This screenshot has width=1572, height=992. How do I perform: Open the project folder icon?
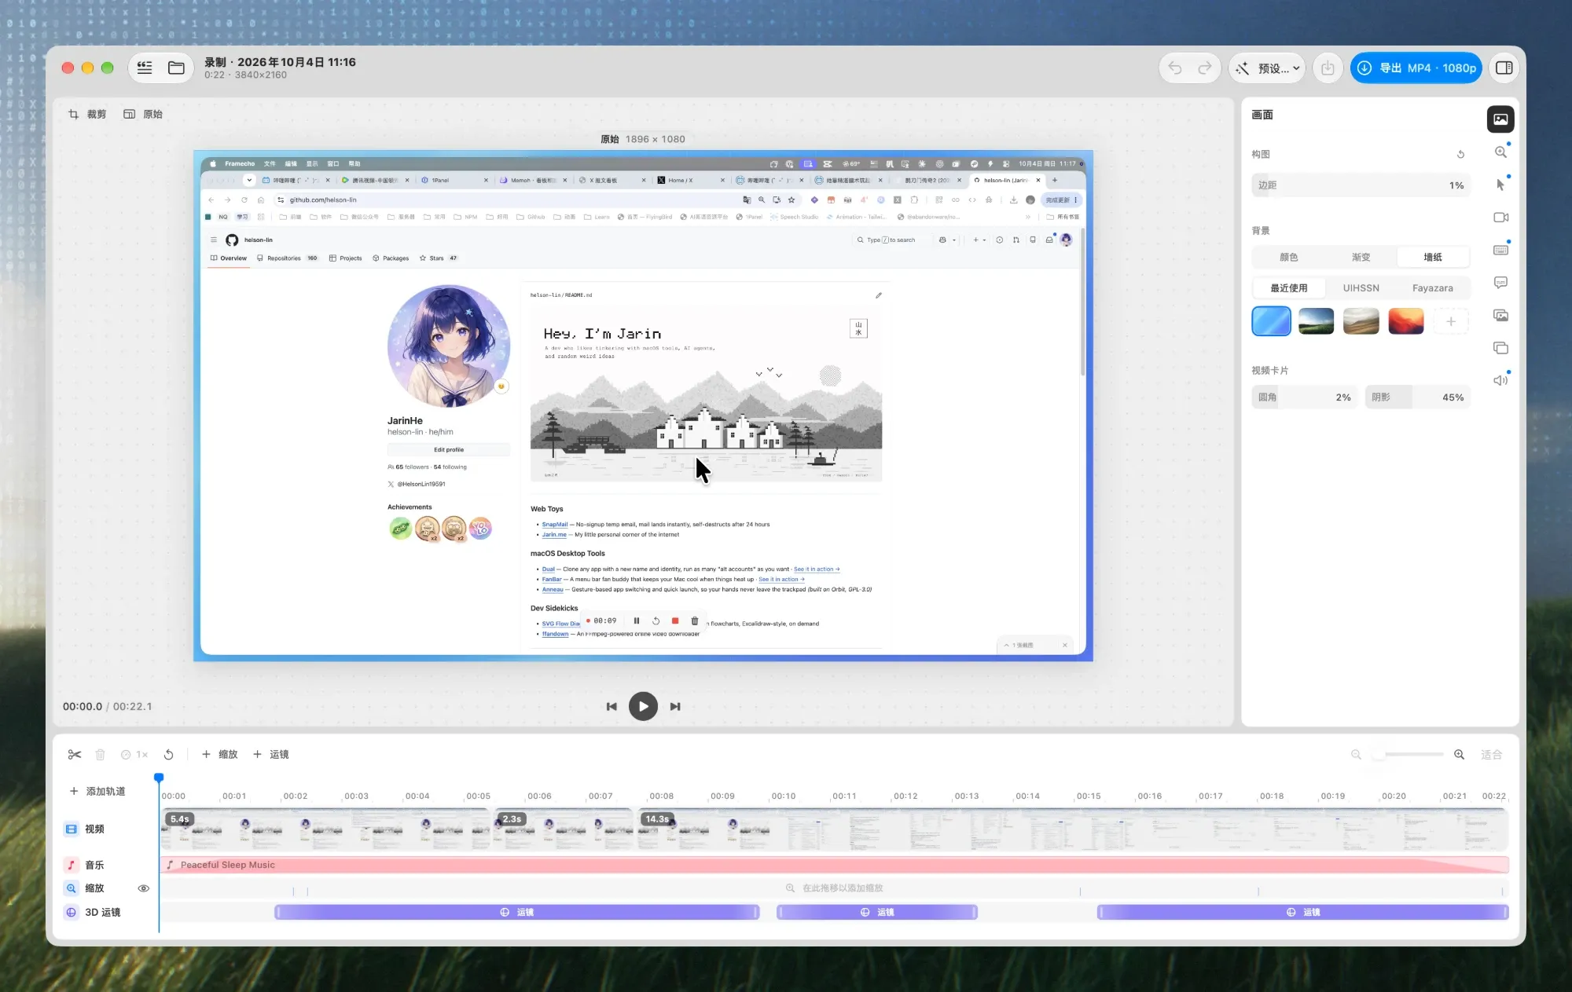[x=176, y=68]
